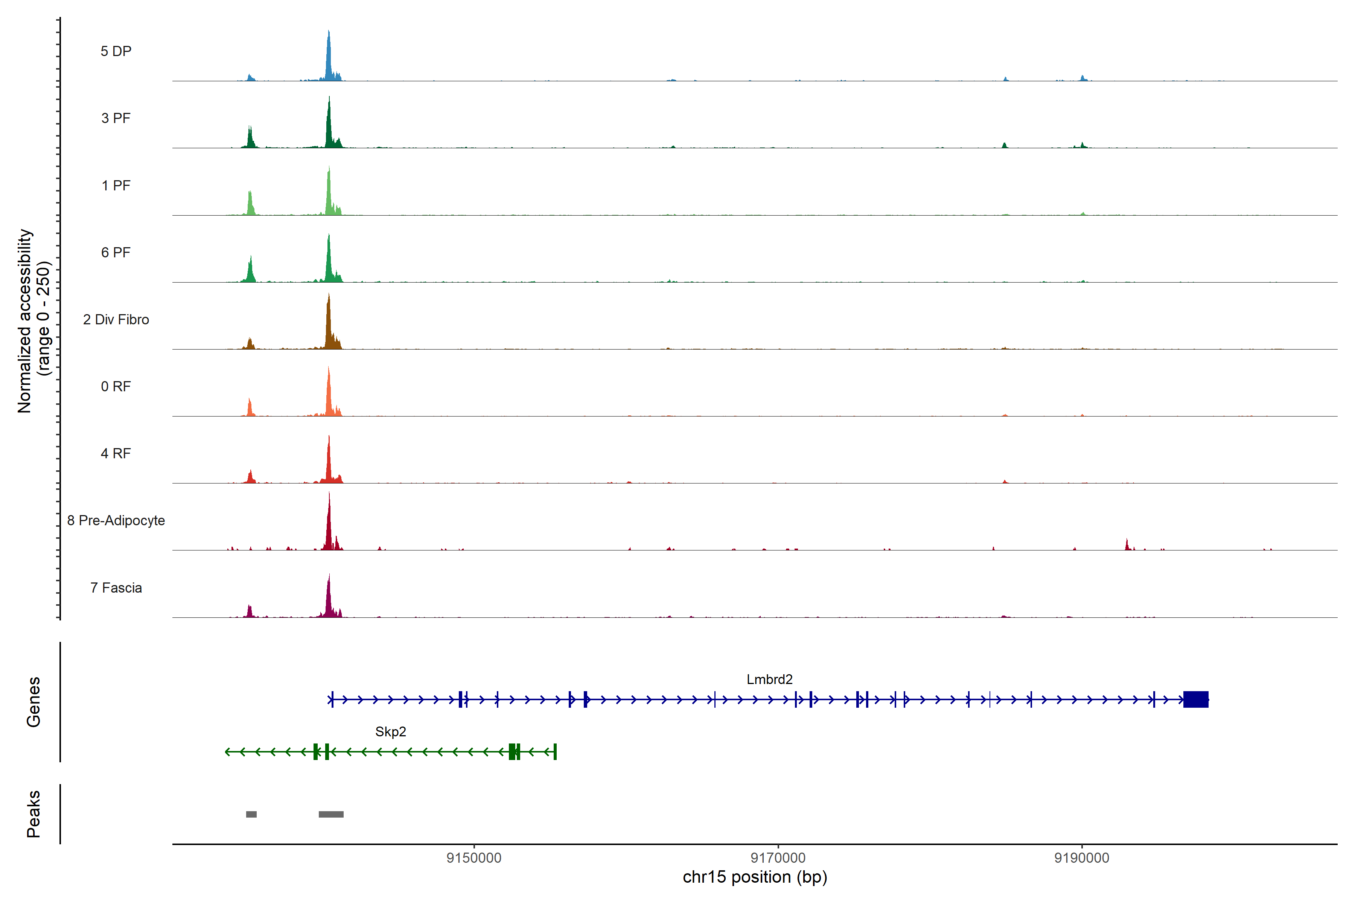
Task: Click the large Lmbrd2 terminal exon block
Action: tap(1195, 699)
